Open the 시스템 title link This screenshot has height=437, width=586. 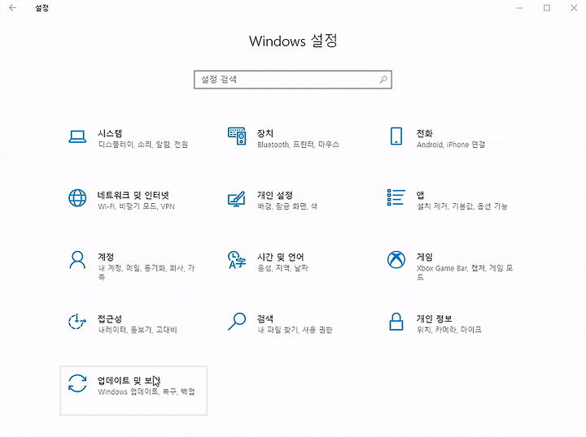(x=110, y=133)
